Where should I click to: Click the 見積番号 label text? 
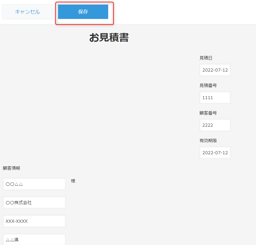208,85
